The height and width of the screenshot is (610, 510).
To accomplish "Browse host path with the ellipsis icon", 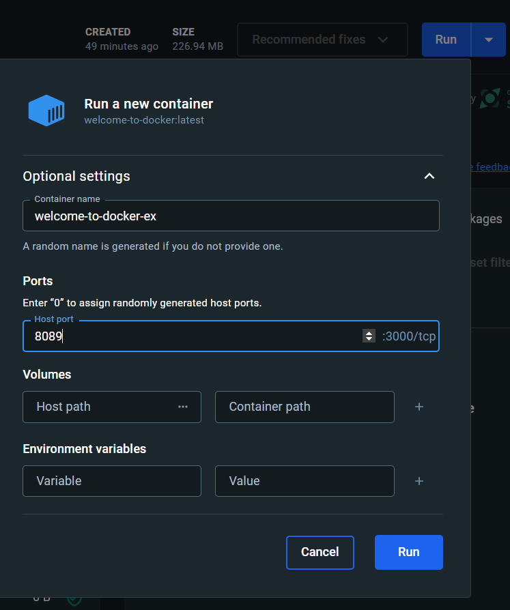I will pos(183,407).
